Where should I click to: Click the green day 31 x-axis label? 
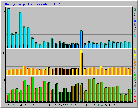point(129,105)
